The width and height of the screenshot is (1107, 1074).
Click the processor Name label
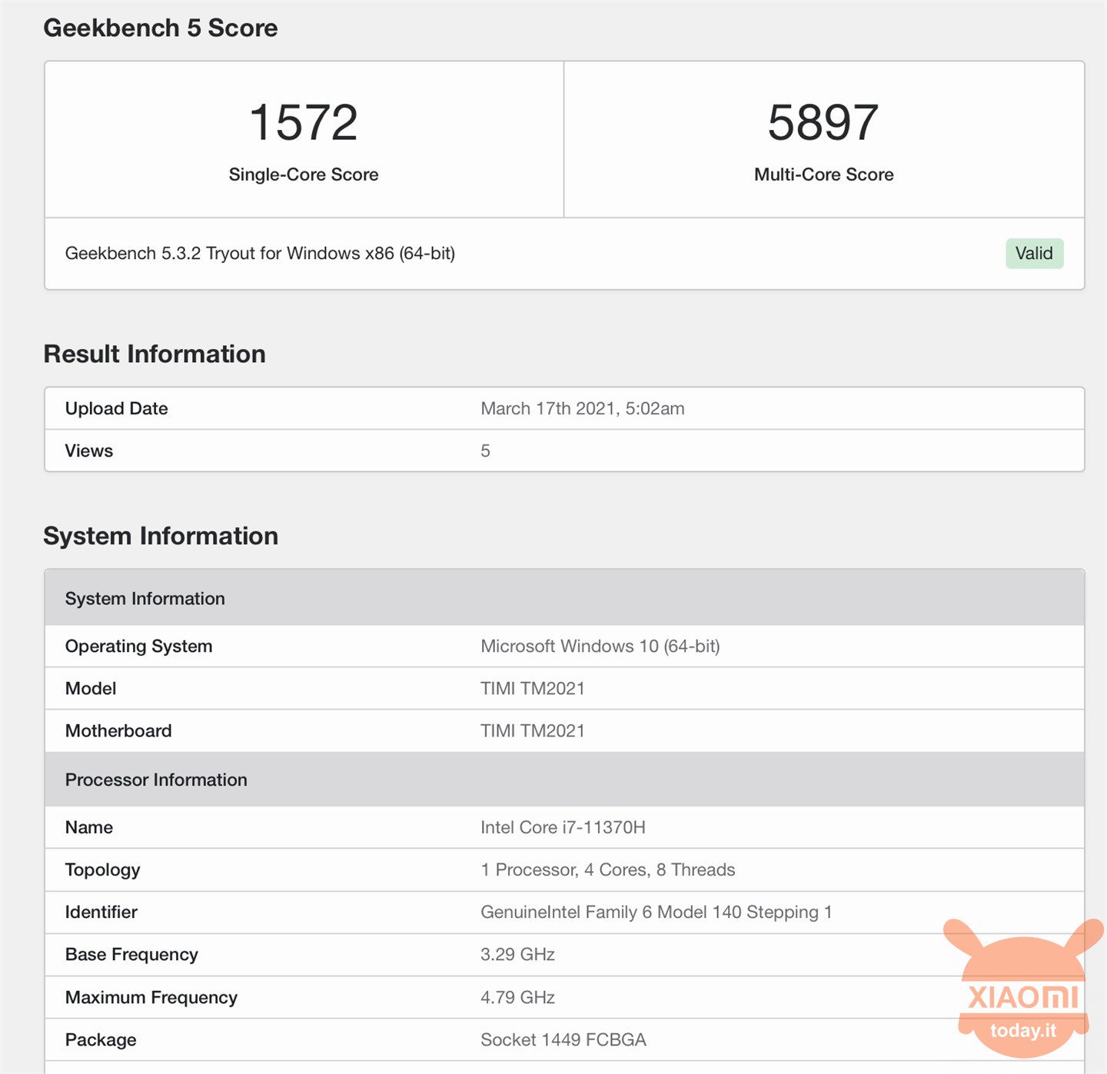[x=89, y=827]
